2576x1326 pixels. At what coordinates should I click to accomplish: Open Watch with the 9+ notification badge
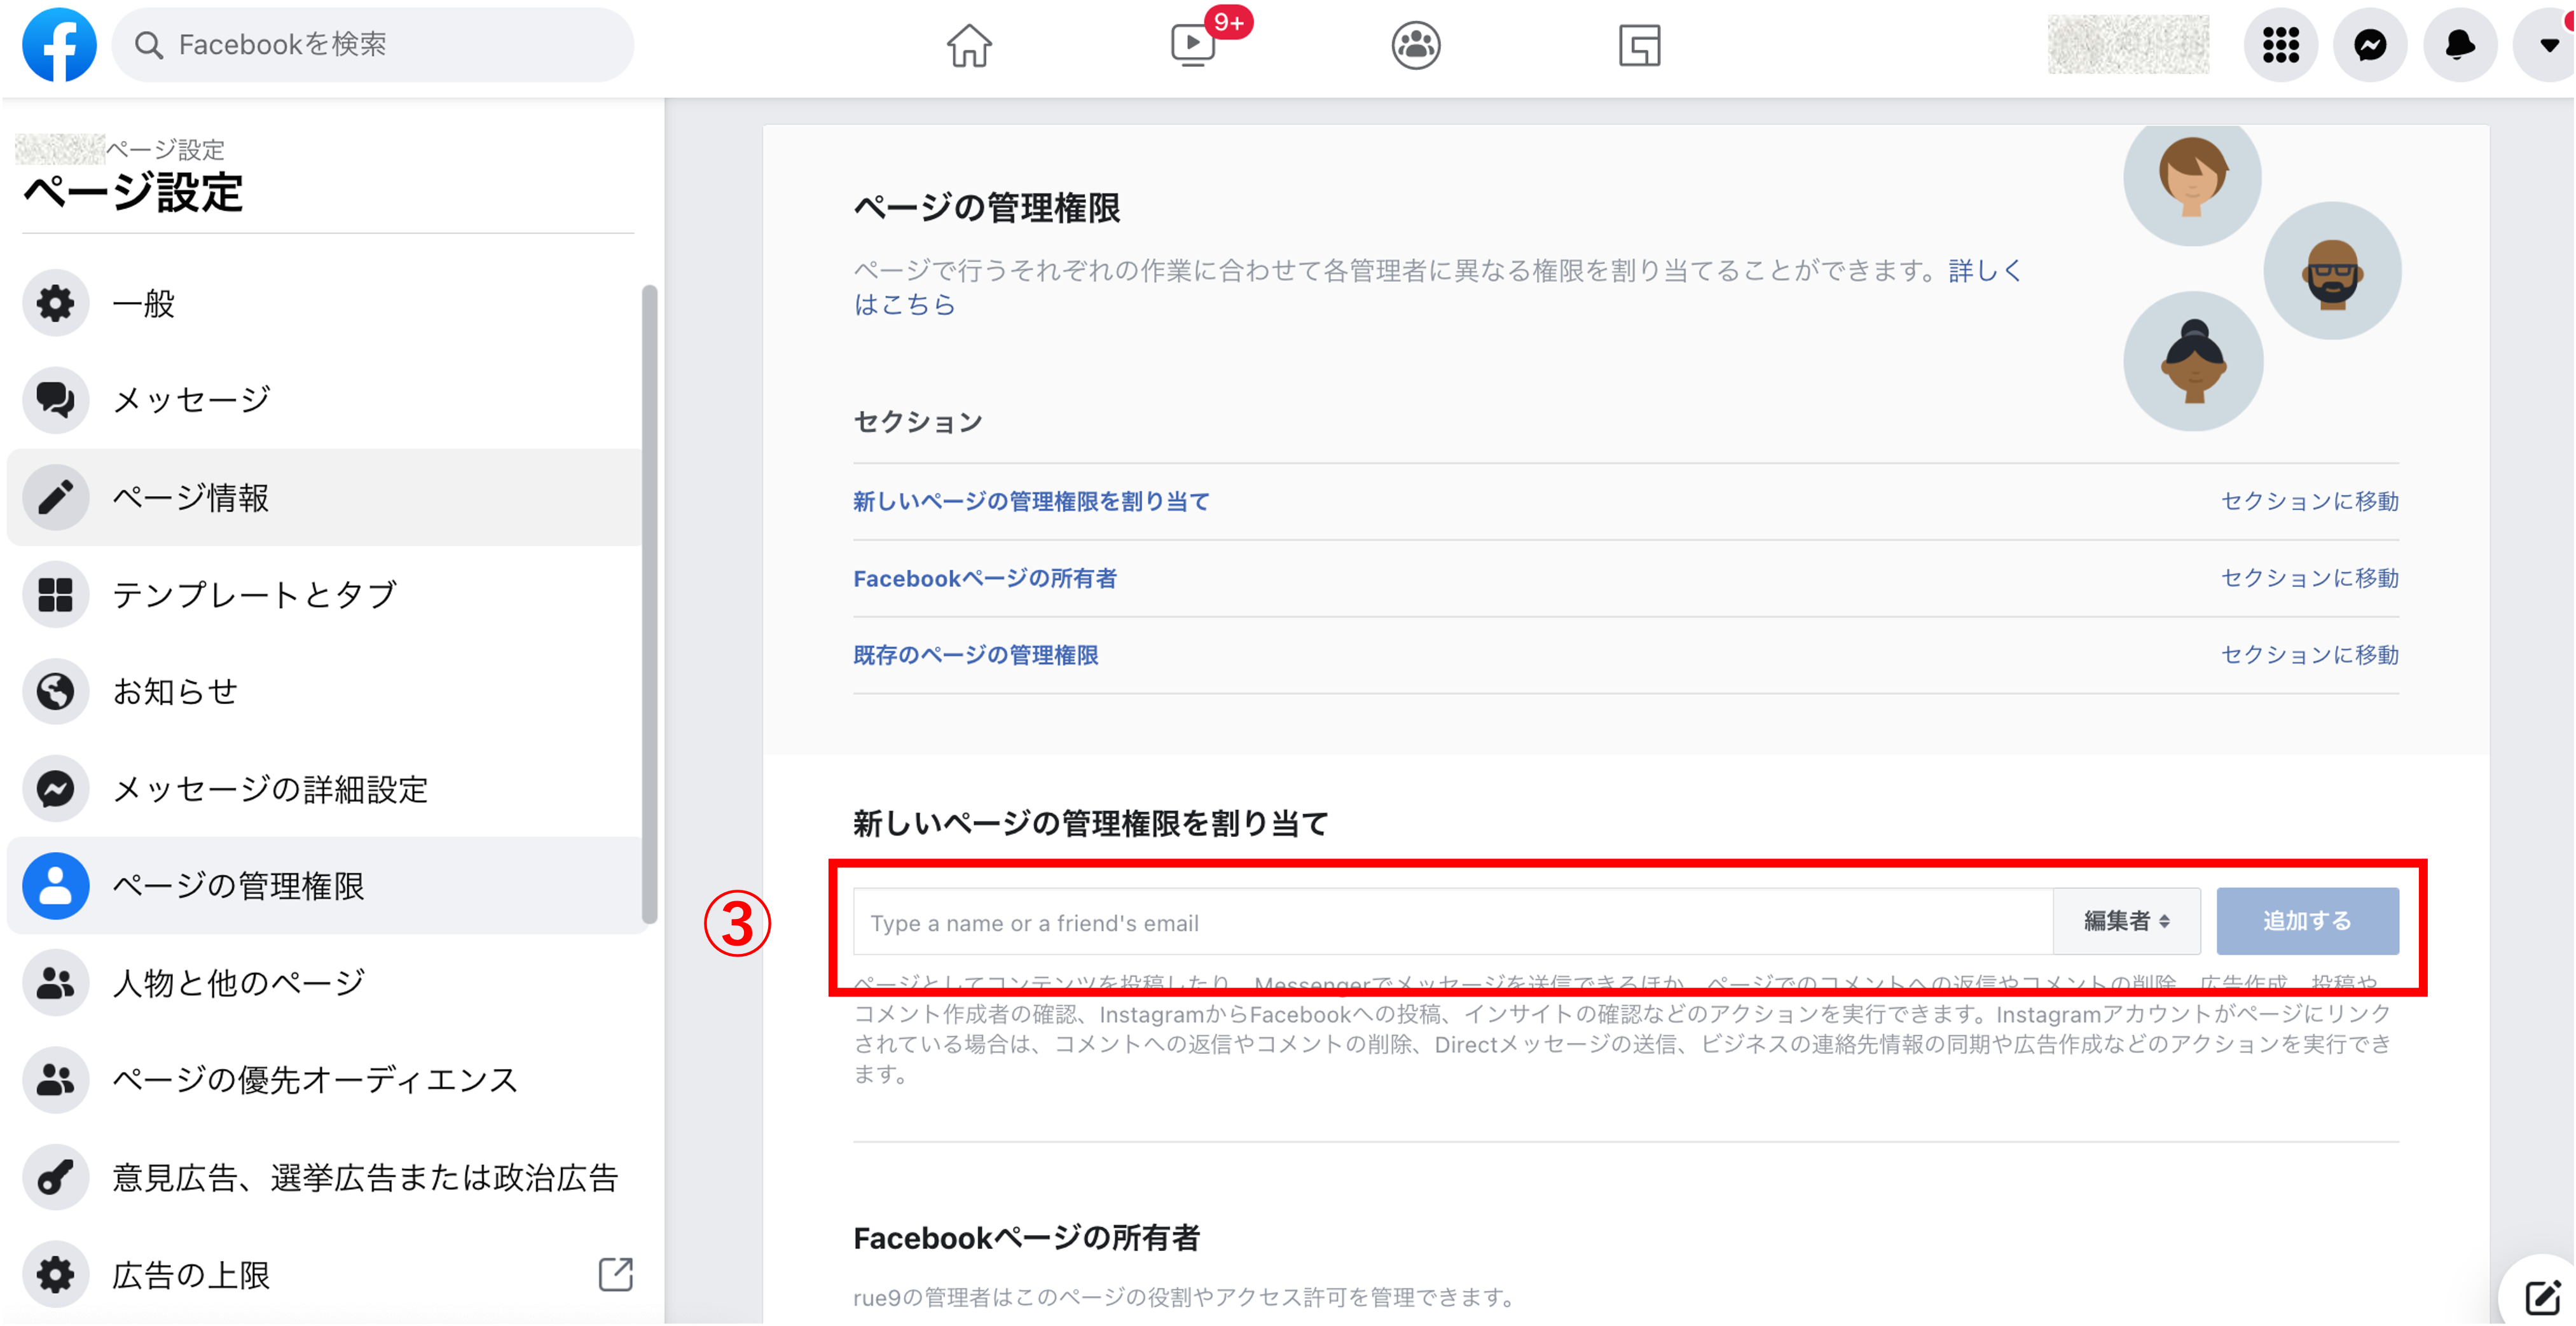coord(1192,45)
